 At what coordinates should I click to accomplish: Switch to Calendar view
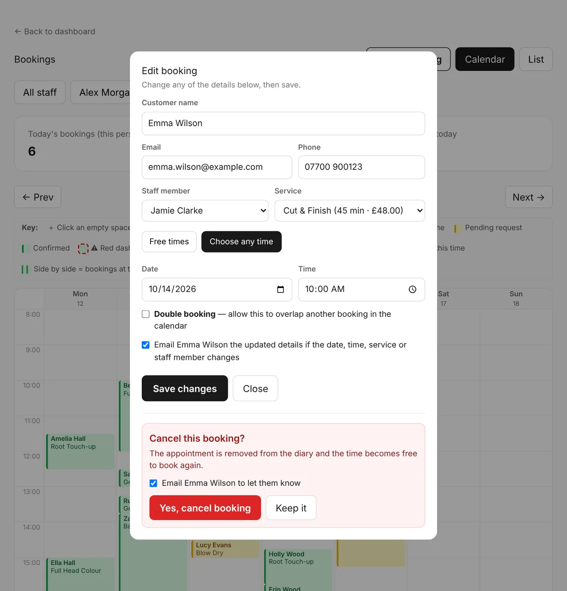click(x=485, y=59)
